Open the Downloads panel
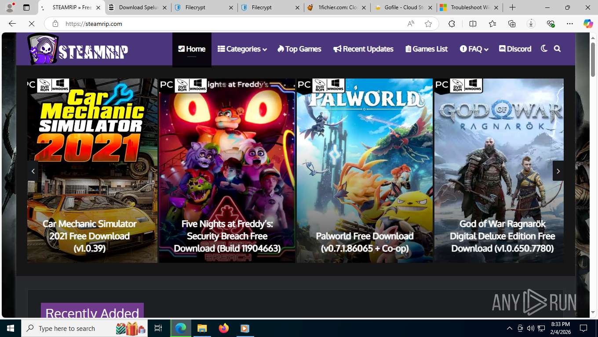 (531, 24)
